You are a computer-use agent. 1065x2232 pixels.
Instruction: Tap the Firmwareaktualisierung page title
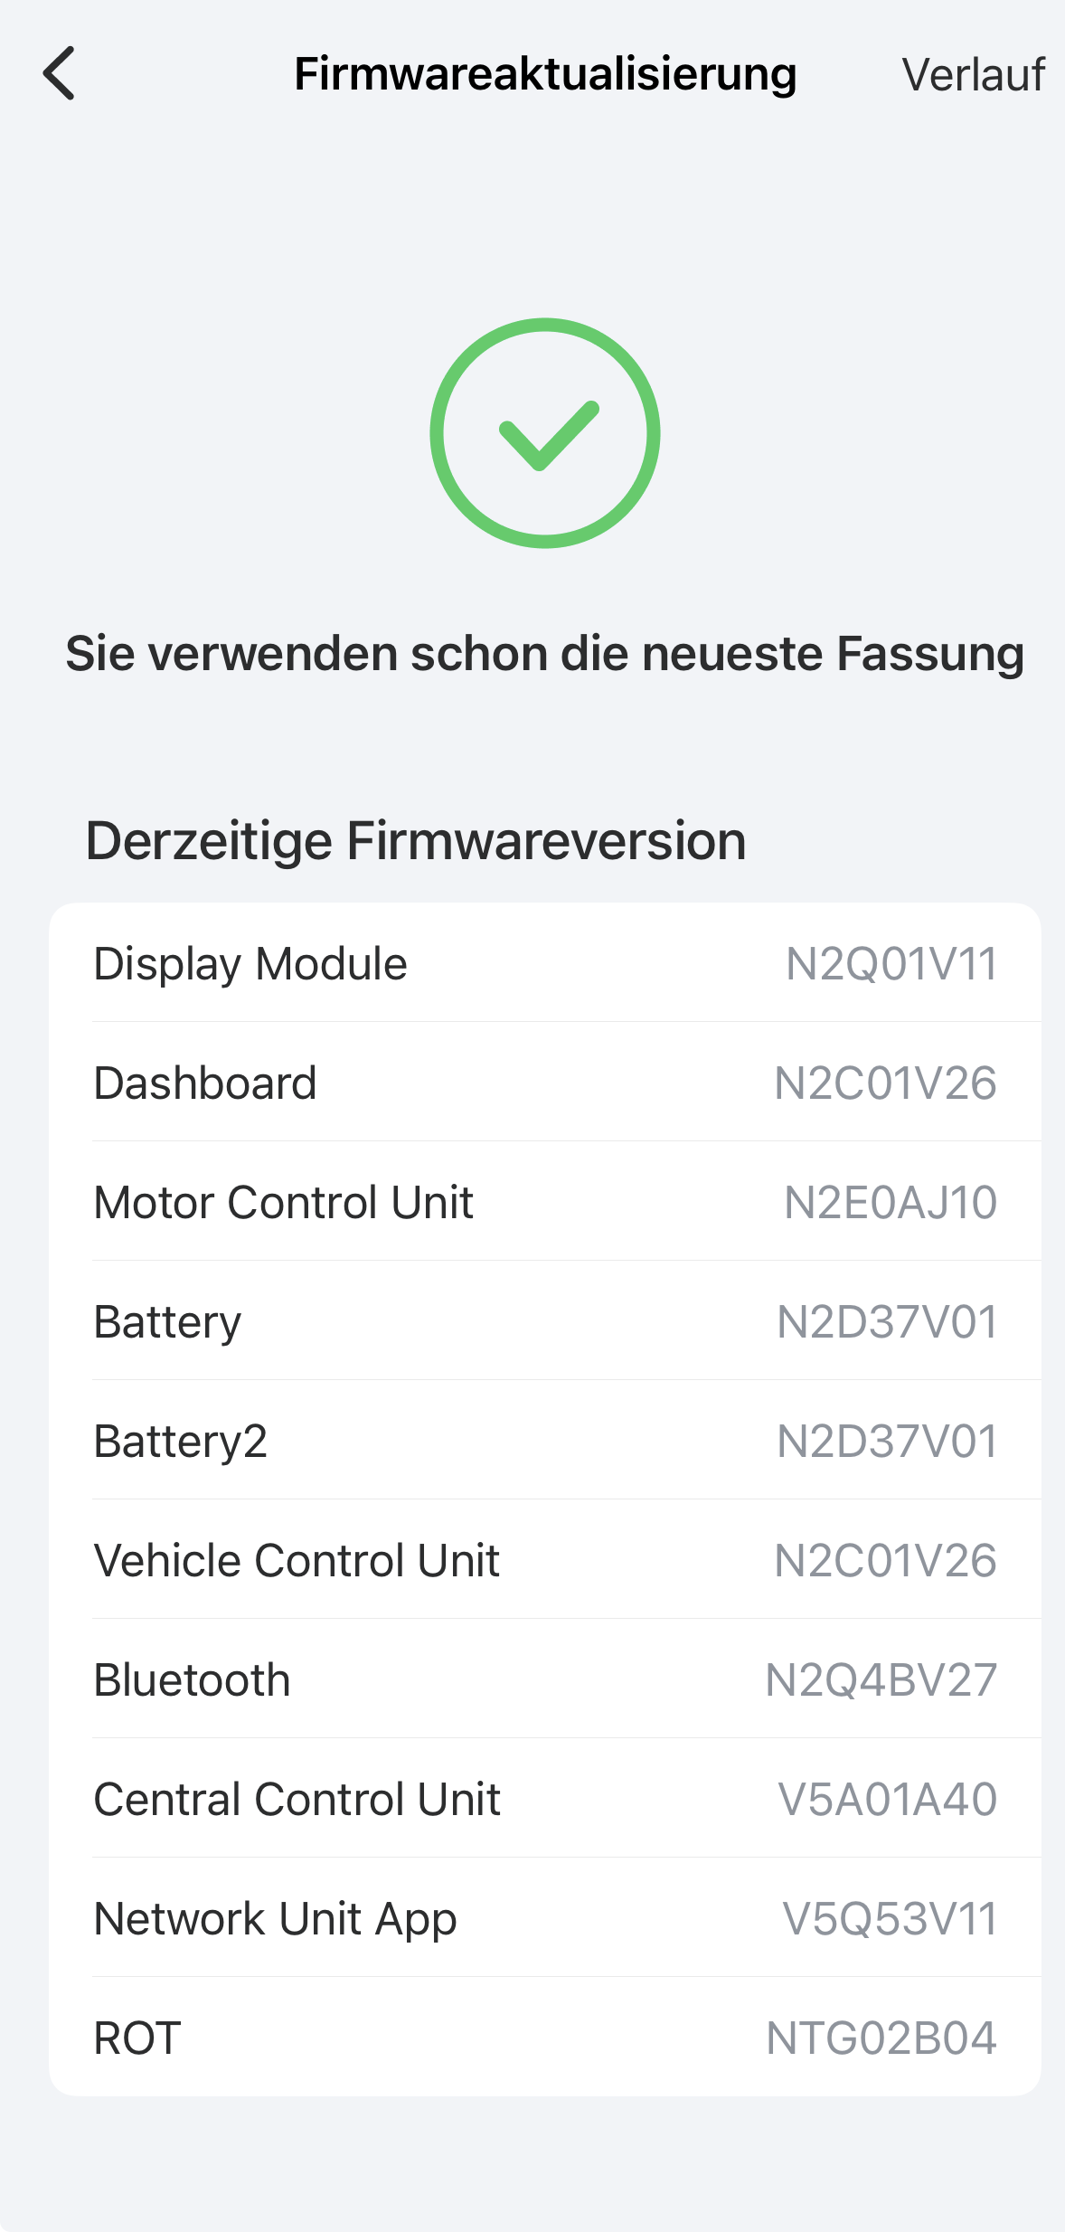click(545, 74)
